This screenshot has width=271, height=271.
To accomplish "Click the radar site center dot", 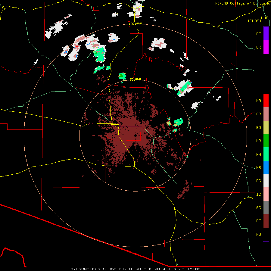I will [x=135, y=136].
